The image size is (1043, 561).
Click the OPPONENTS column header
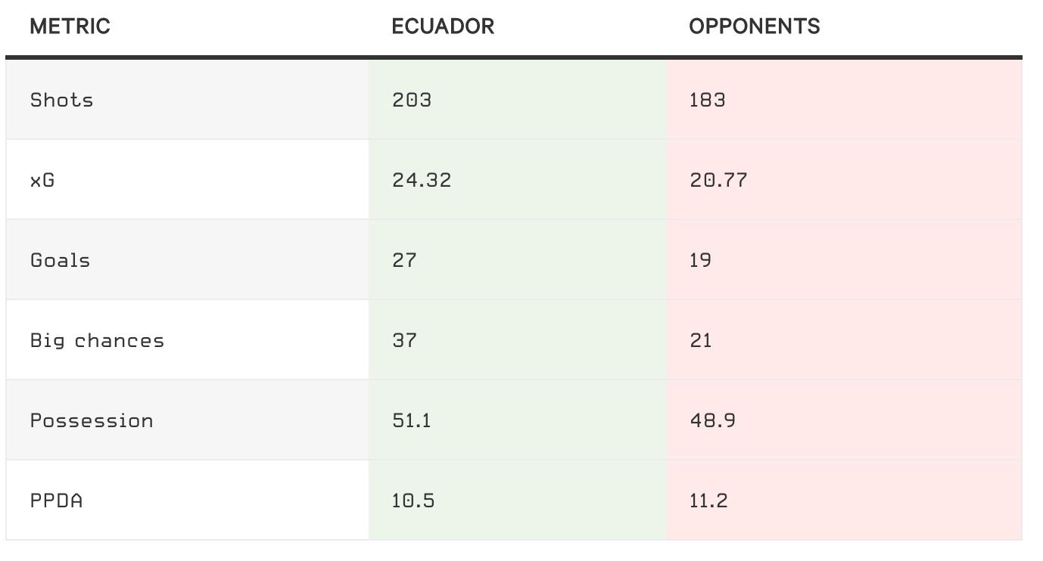click(x=754, y=26)
